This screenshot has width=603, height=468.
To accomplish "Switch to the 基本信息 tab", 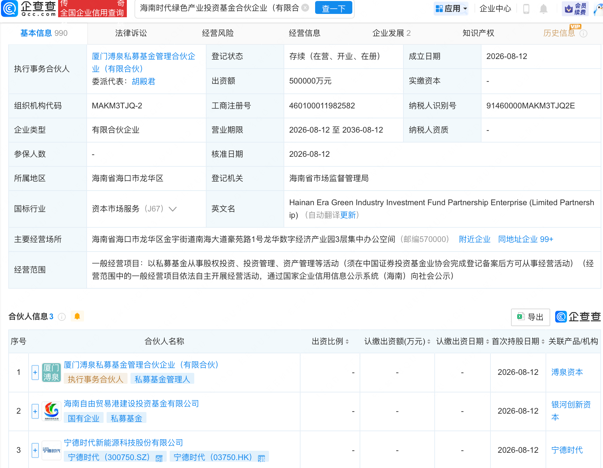I will tap(44, 33).
